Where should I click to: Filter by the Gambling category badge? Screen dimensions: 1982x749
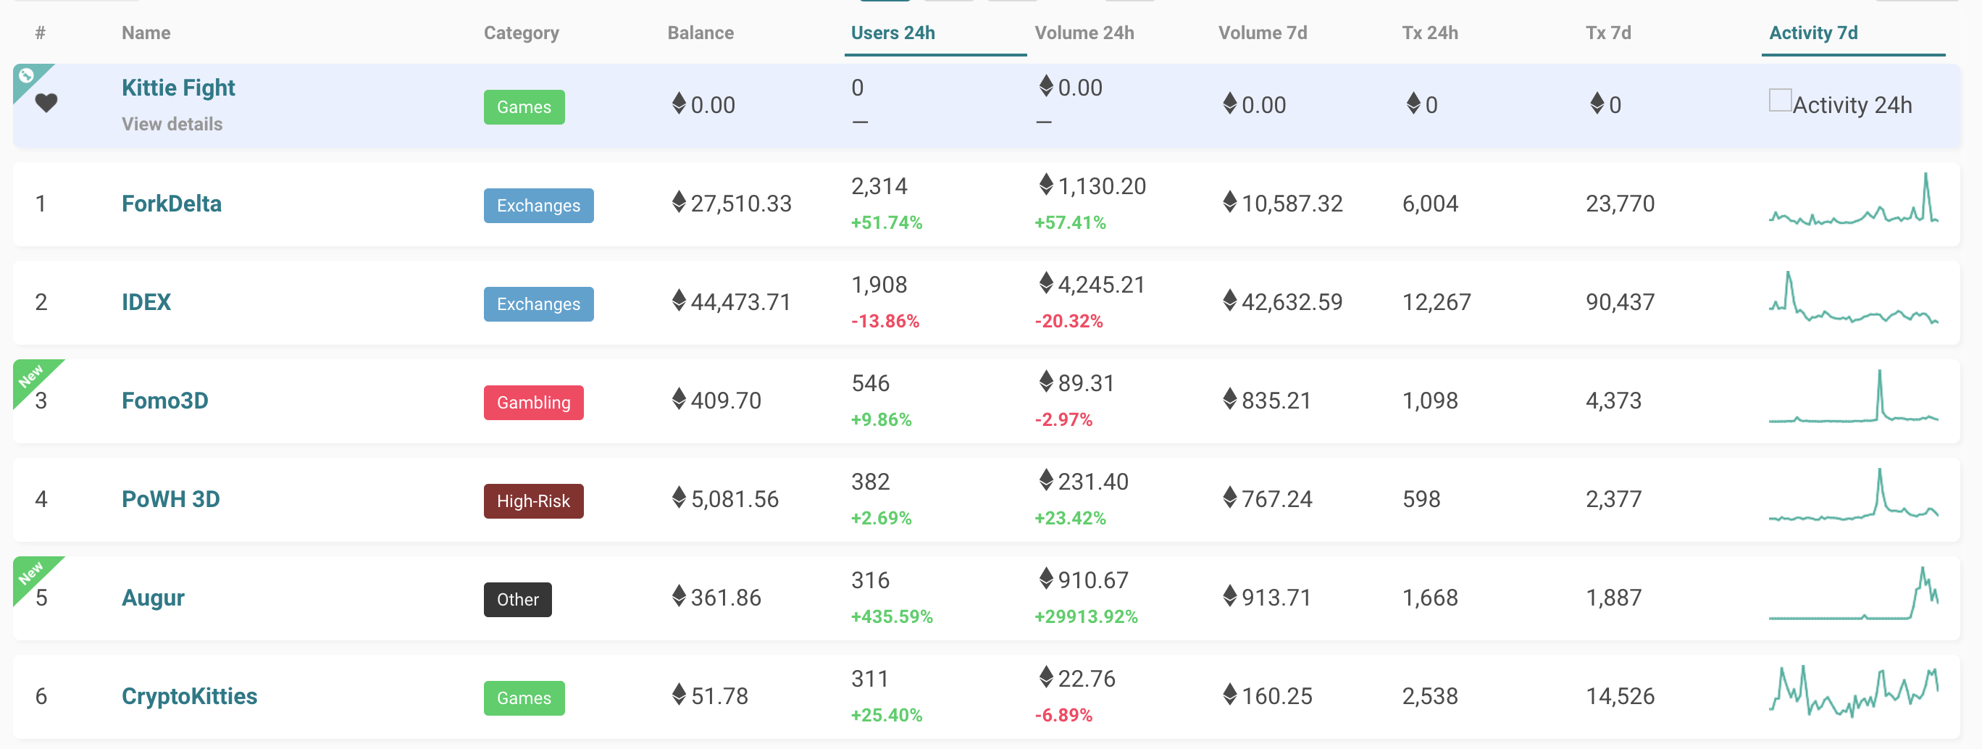pos(533,402)
